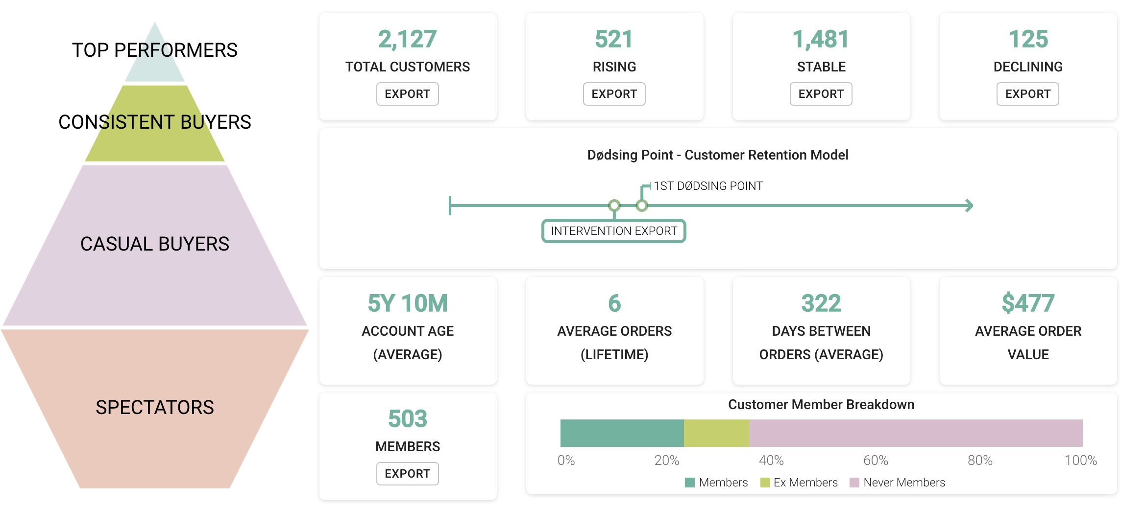Toggle Members legend item
The image size is (1121, 507).
[716, 483]
